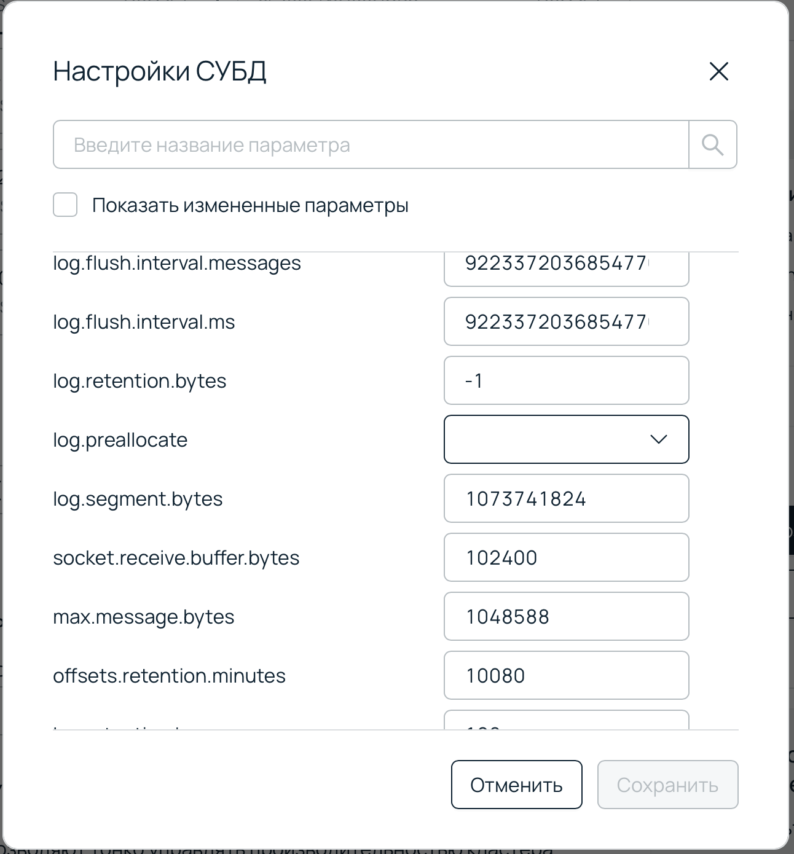Select the log.flush.interval.ms value field
This screenshot has width=794, height=854.
coord(565,321)
